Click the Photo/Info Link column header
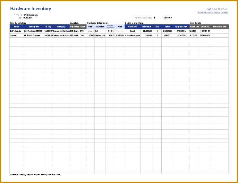This screenshot has width=238, height=183. (220, 27)
